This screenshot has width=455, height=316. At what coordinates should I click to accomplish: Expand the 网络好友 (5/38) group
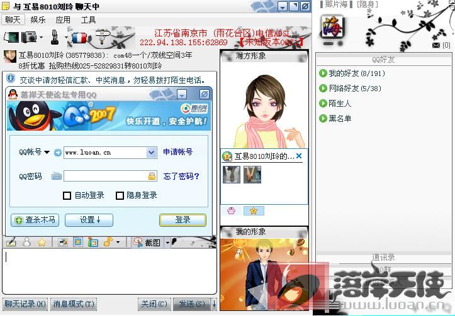pyautogui.click(x=350, y=88)
